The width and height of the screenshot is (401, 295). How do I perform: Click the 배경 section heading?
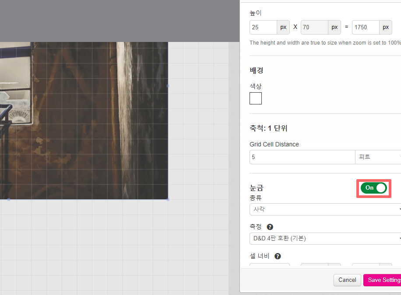(x=257, y=70)
